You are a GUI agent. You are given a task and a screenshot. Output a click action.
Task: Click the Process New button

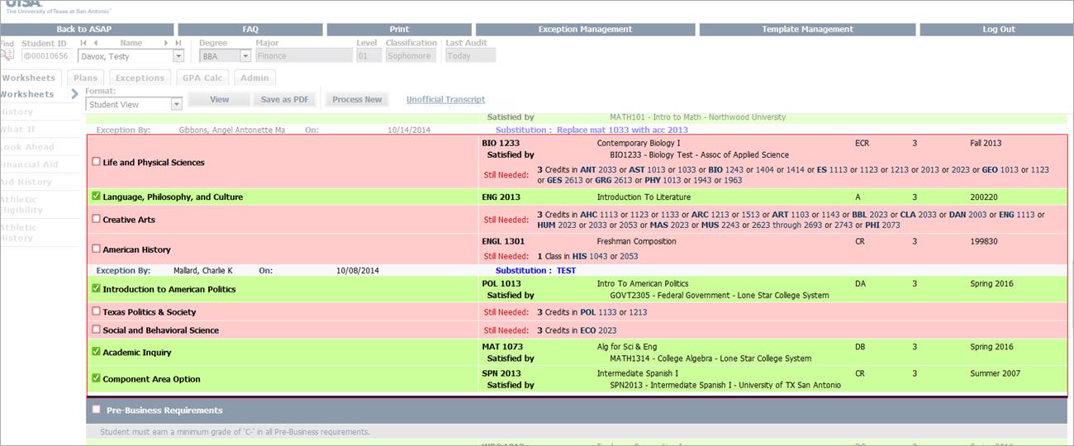[x=357, y=99]
